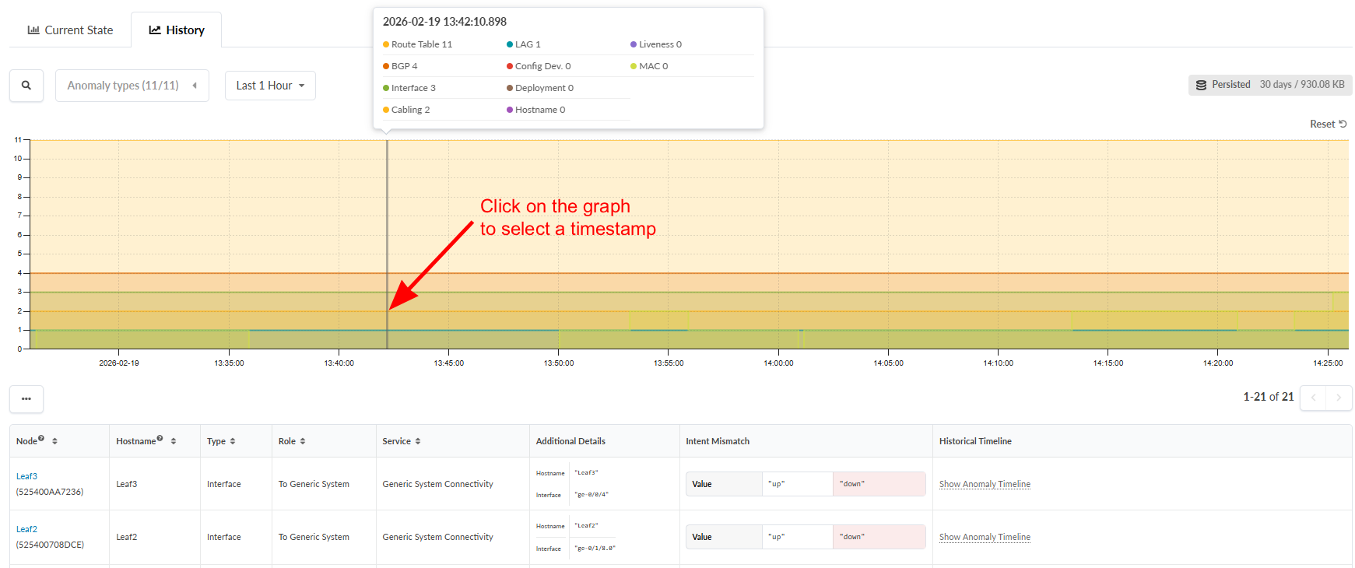Click "Generic System Connectivity" in Leaf2 row

click(437, 537)
